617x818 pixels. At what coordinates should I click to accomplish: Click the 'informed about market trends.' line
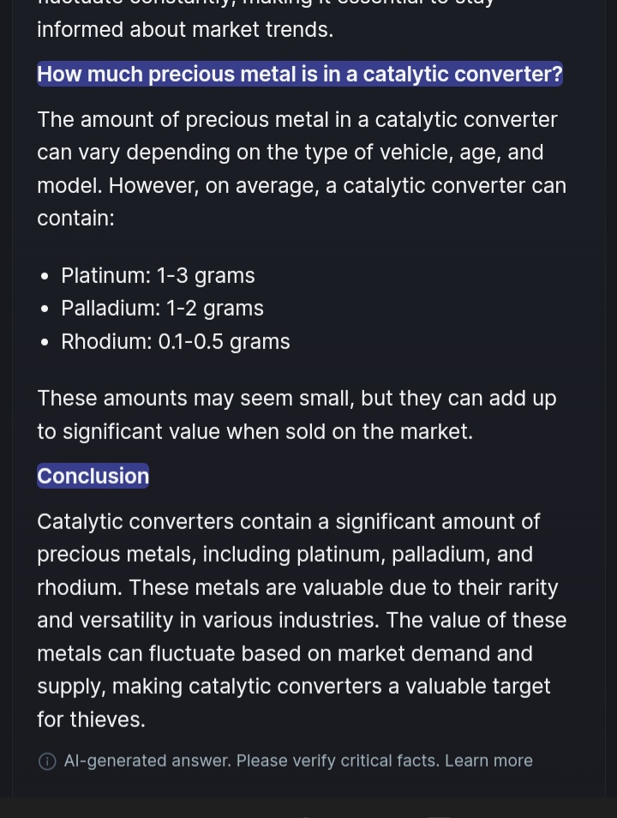point(185,29)
